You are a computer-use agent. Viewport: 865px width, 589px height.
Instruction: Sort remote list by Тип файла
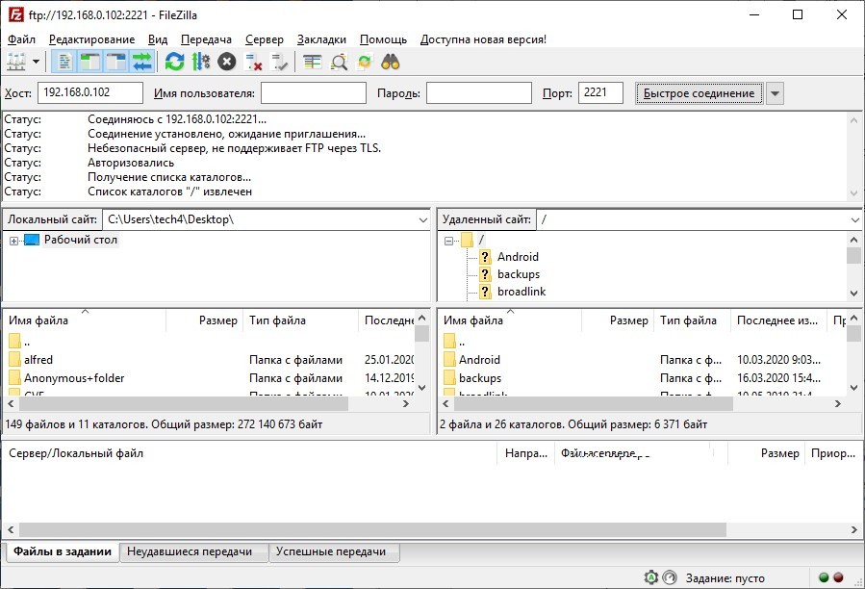[692, 320]
